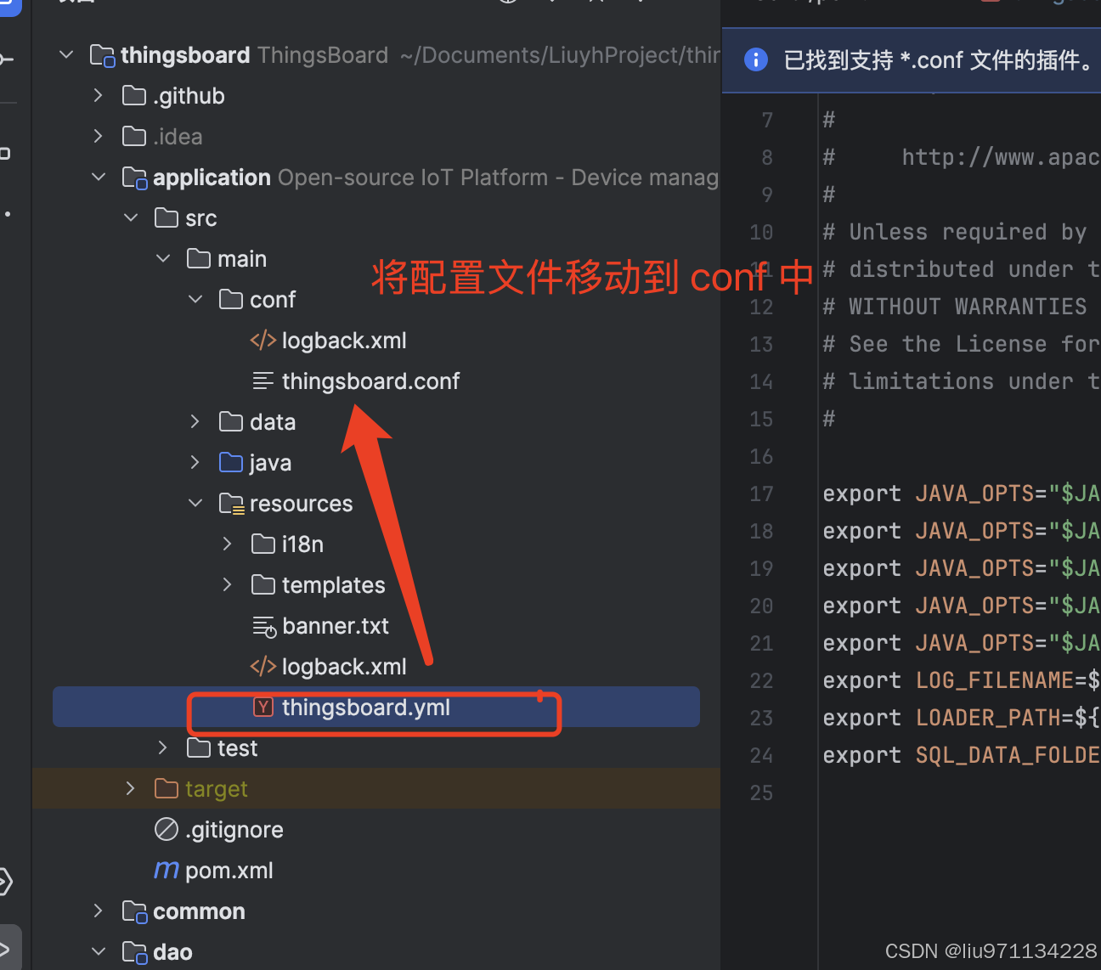Click the YAML icon beside thingsboard.yml
Image resolution: width=1101 pixels, height=970 pixels.
[x=263, y=707]
